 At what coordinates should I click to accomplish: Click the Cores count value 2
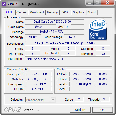(79, 99)
